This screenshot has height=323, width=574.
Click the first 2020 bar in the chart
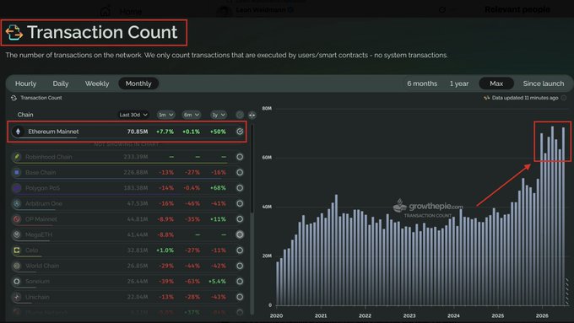278,283
